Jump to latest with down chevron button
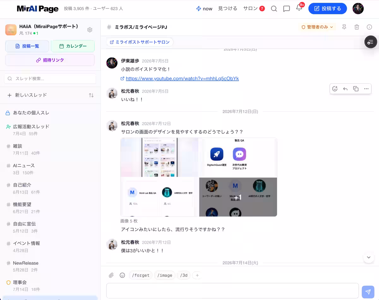379x300 pixels. pyautogui.click(x=369, y=257)
